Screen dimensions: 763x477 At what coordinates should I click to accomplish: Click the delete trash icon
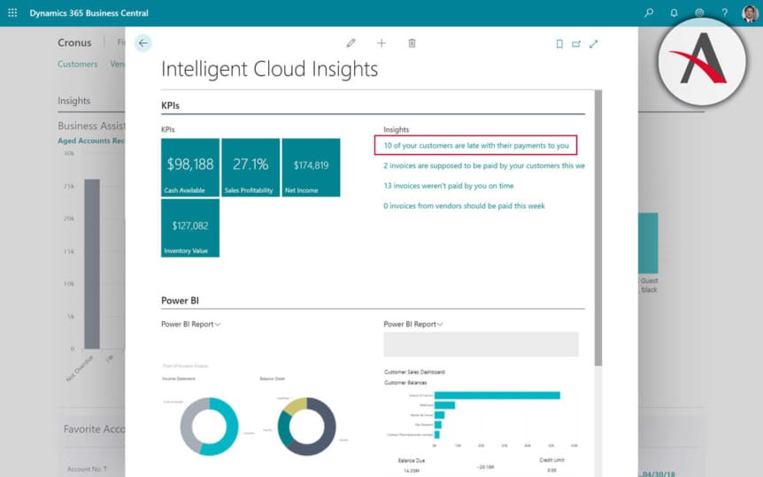[x=412, y=43]
